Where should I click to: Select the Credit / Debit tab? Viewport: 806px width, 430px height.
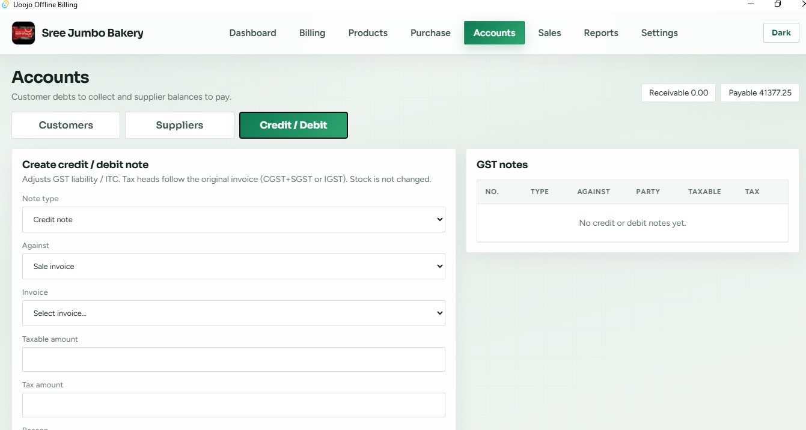pyautogui.click(x=293, y=125)
